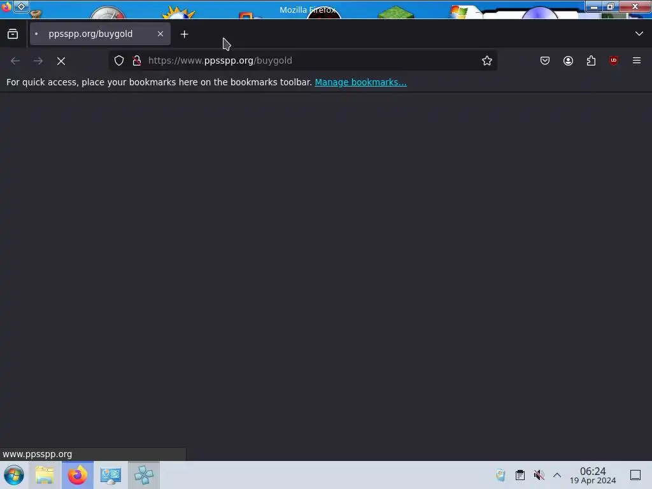Maximize or restore the Firefox window
The image size is (652, 489).
tap(611, 6)
